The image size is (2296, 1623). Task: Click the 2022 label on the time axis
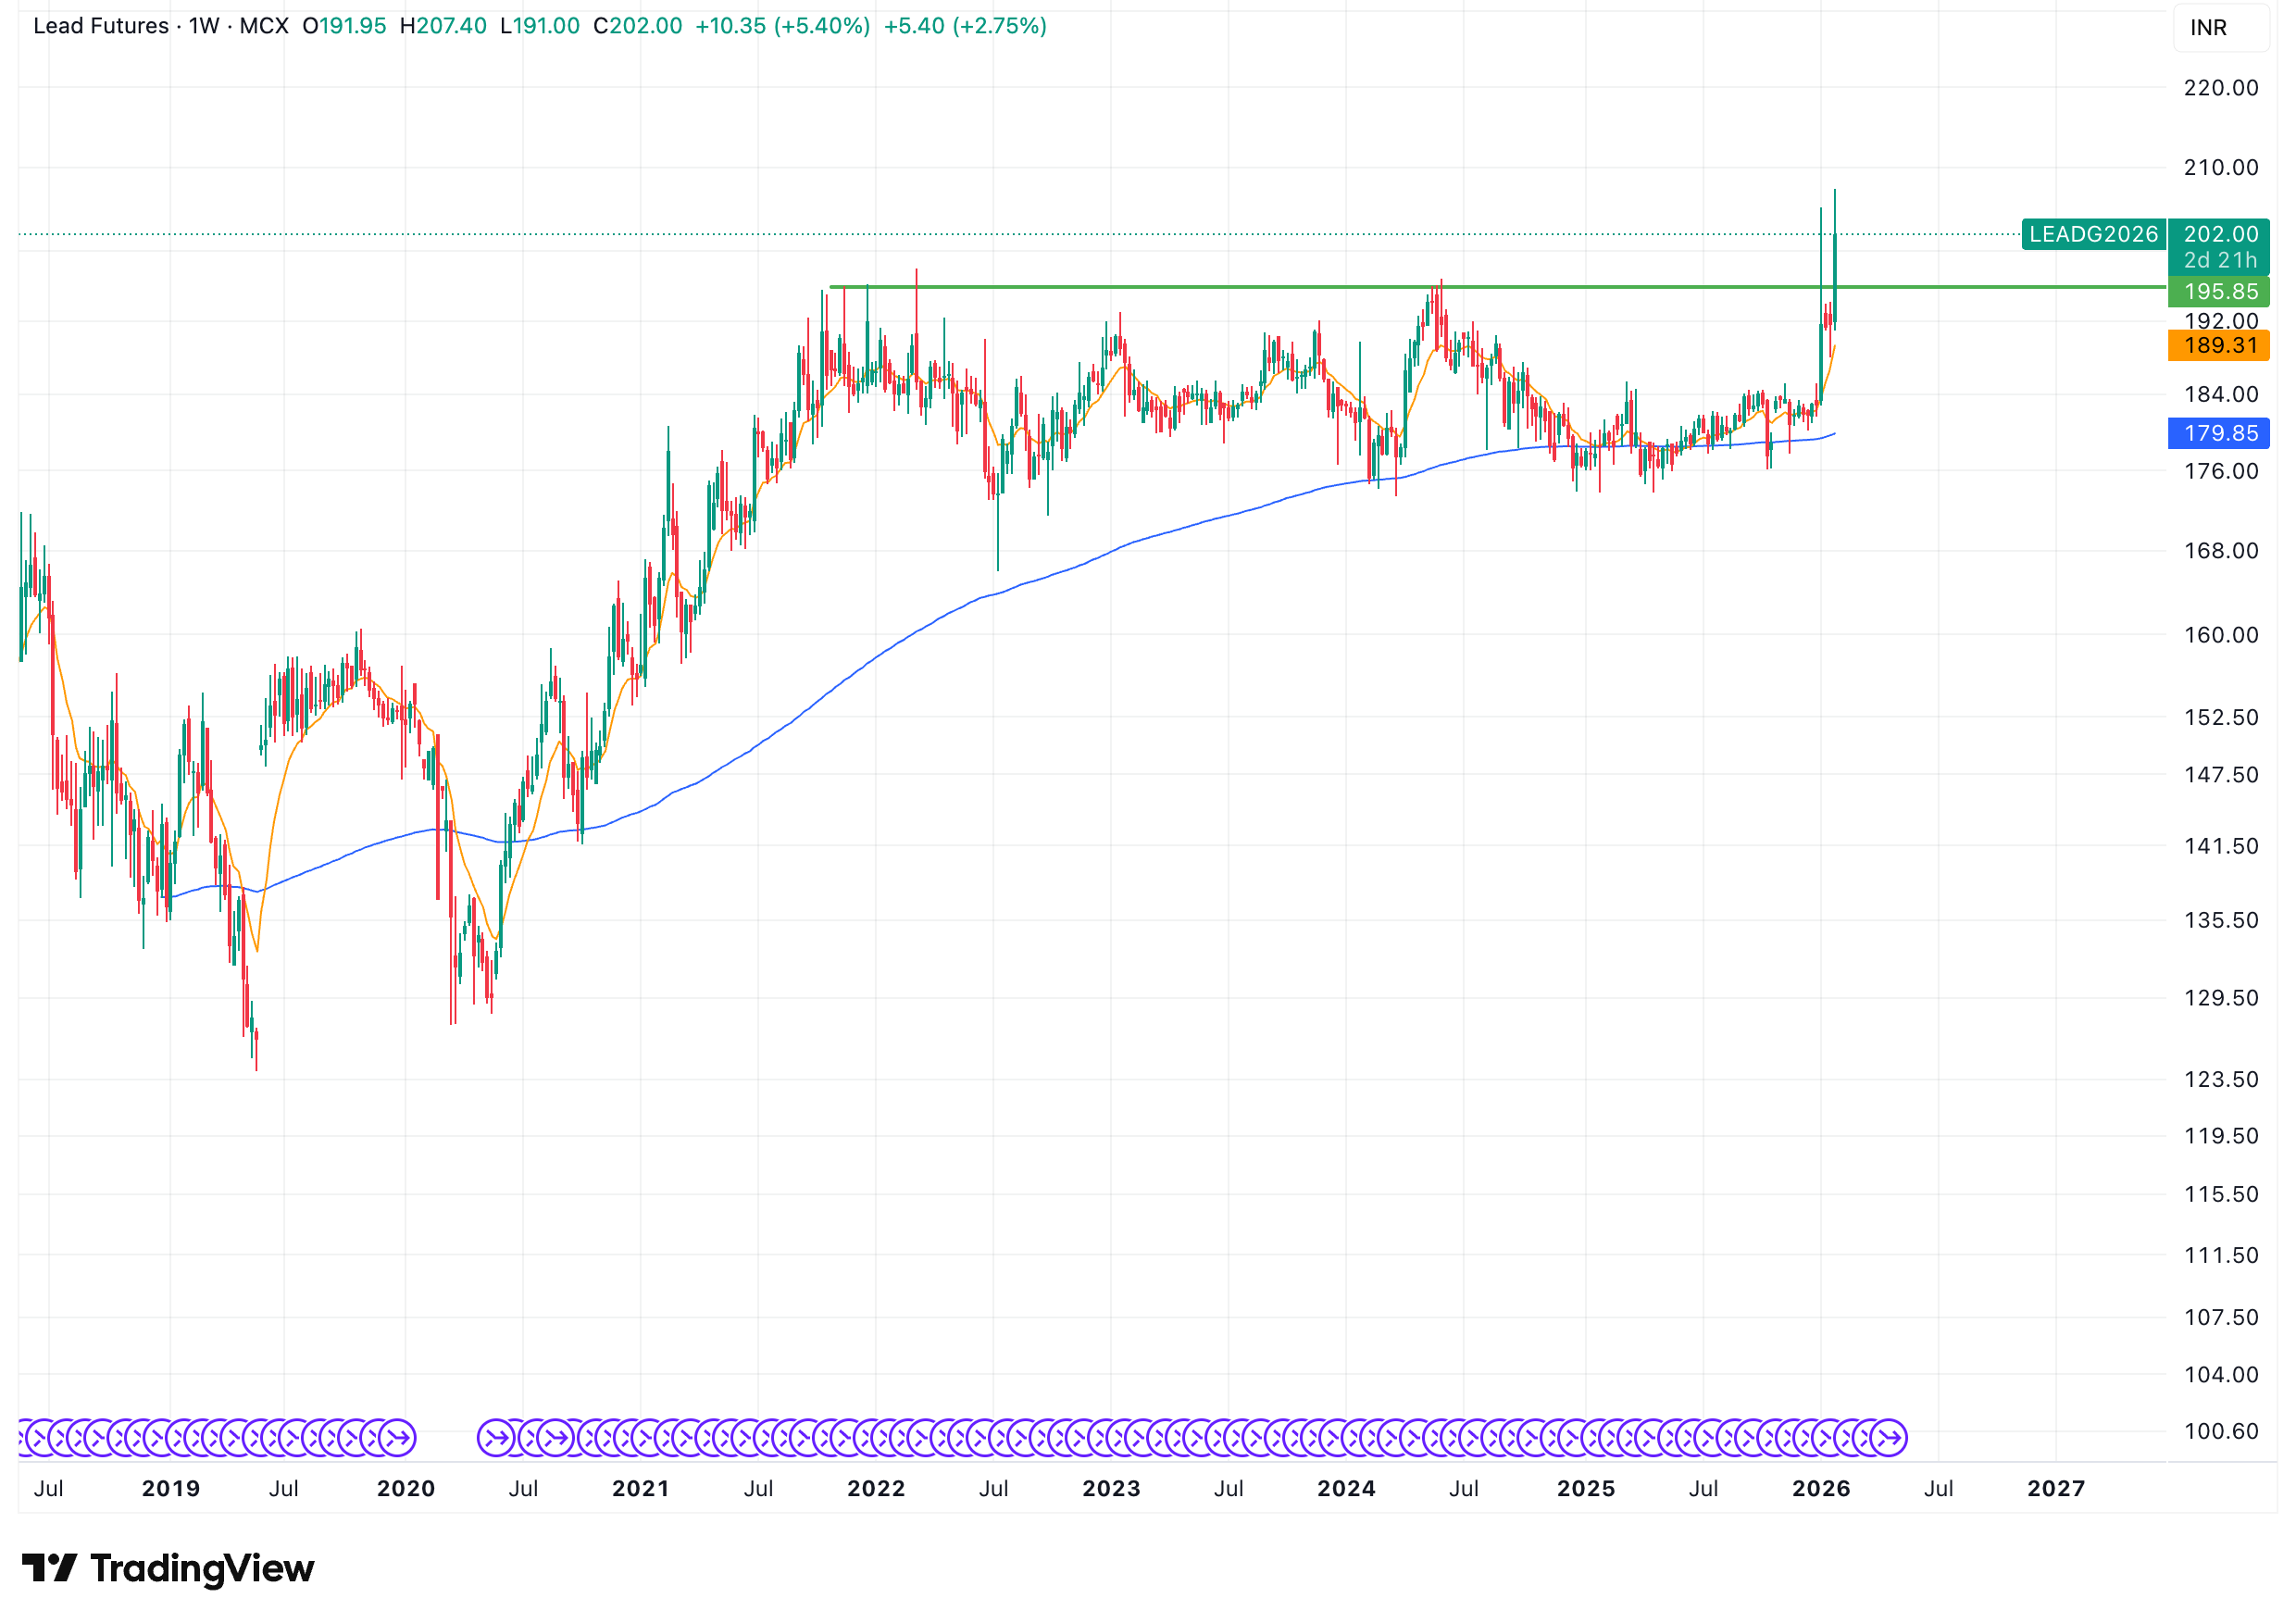[x=875, y=1488]
